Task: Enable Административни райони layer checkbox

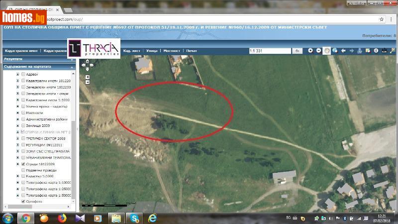Action: click(x=23, y=119)
